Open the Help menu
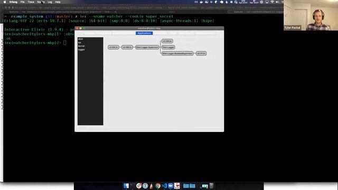 pyautogui.click(x=58, y=2)
